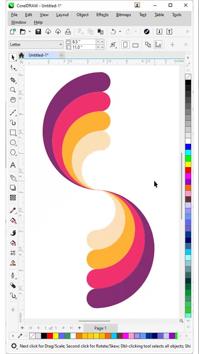Click the navigator zoom icon at corner
This screenshot has height=354, width=199.
coord(181,321)
